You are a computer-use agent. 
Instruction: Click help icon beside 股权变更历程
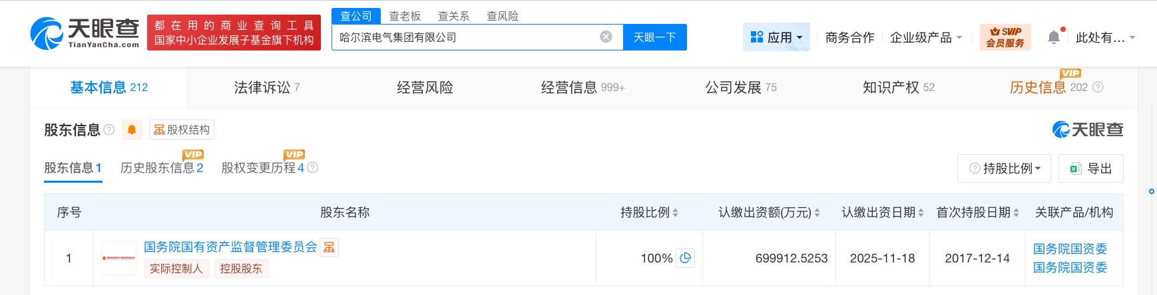(x=313, y=168)
